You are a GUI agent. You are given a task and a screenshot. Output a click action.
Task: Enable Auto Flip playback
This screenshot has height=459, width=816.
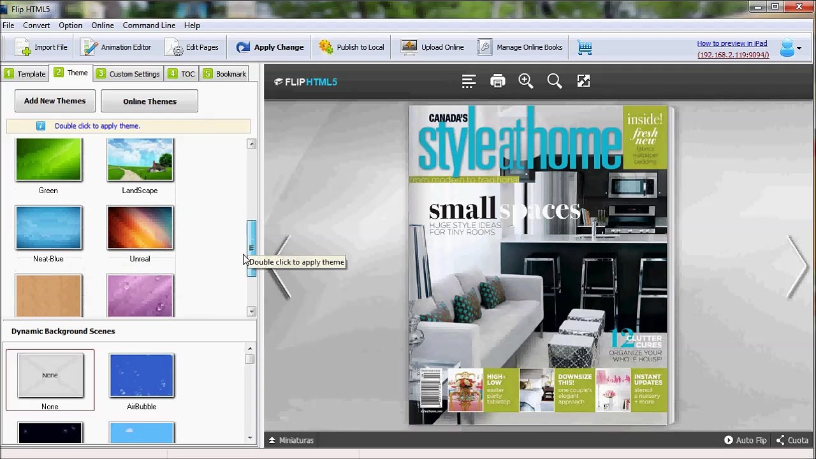pyautogui.click(x=745, y=441)
